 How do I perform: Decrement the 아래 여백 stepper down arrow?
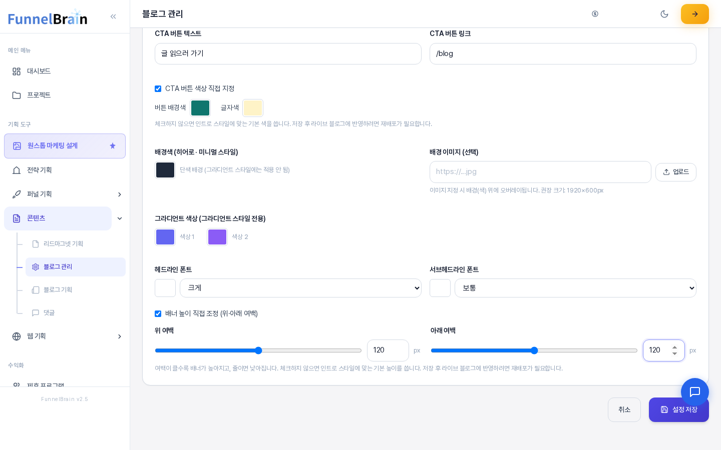click(x=674, y=353)
